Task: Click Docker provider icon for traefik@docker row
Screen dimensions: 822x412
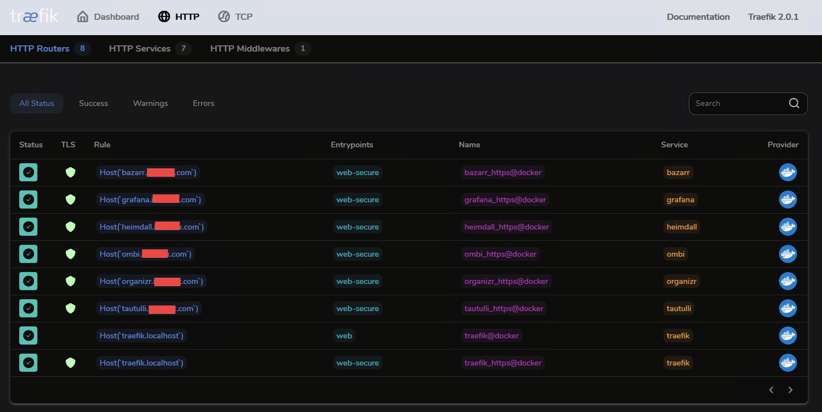Action: click(x=788, y=335)
